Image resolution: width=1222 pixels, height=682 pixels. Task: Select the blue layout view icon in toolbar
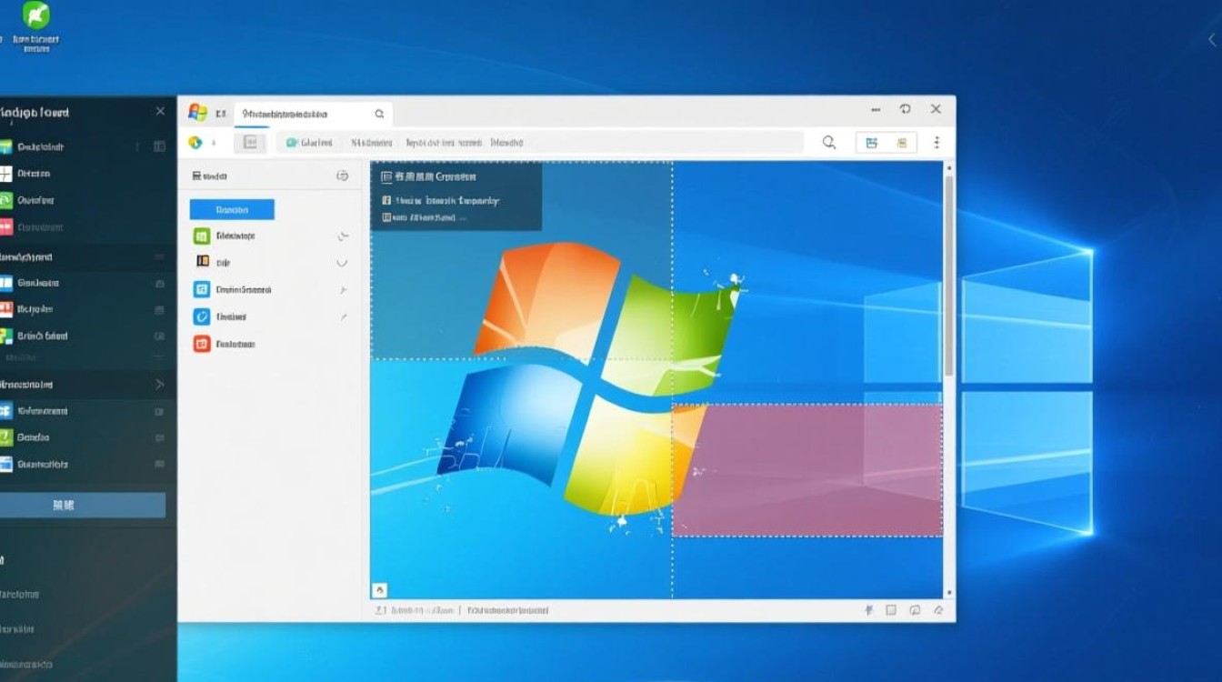871,143
